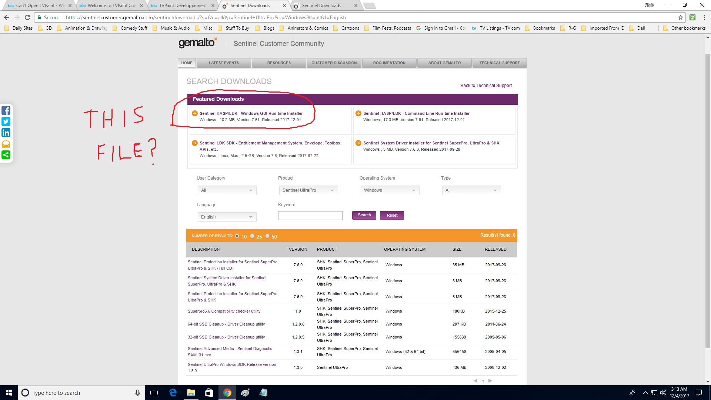Image resolution: width=711 pixels, height=400 pixels.
Task: Open File Explorer from taskbar
Action: pyautogui.click(x=191, y=393)
